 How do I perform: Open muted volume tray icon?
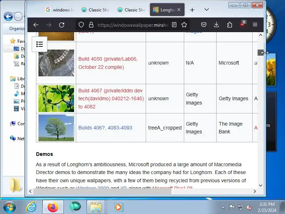coord(249,207)
